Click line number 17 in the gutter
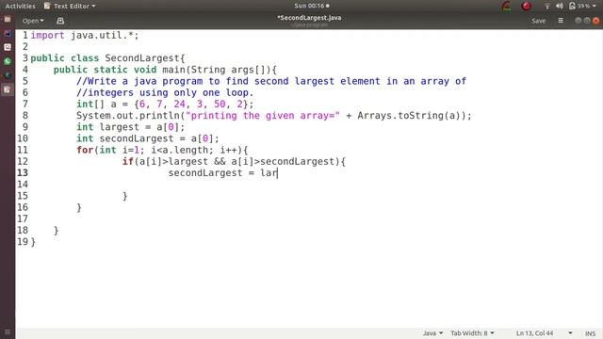The height and width of the screenshot is (339, 603). click(x=23, y=219)
